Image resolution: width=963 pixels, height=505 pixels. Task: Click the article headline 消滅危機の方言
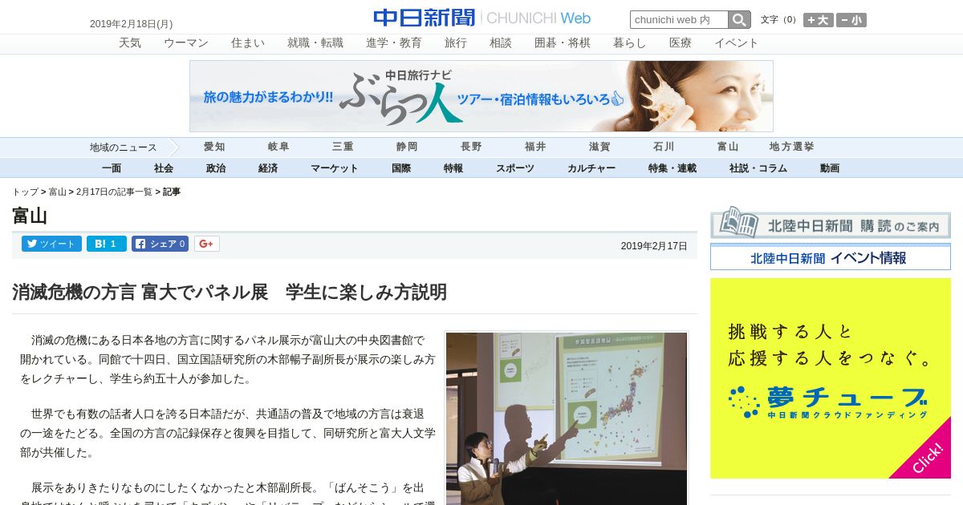pyautogui.click(x=230, y=293)
